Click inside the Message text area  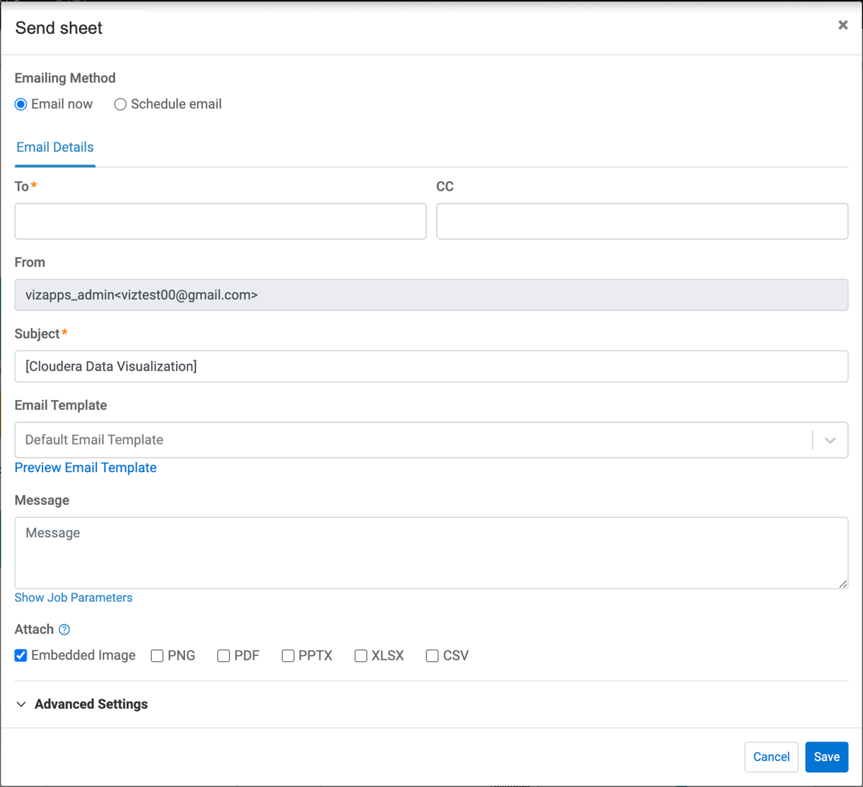[x=431, y=552]
